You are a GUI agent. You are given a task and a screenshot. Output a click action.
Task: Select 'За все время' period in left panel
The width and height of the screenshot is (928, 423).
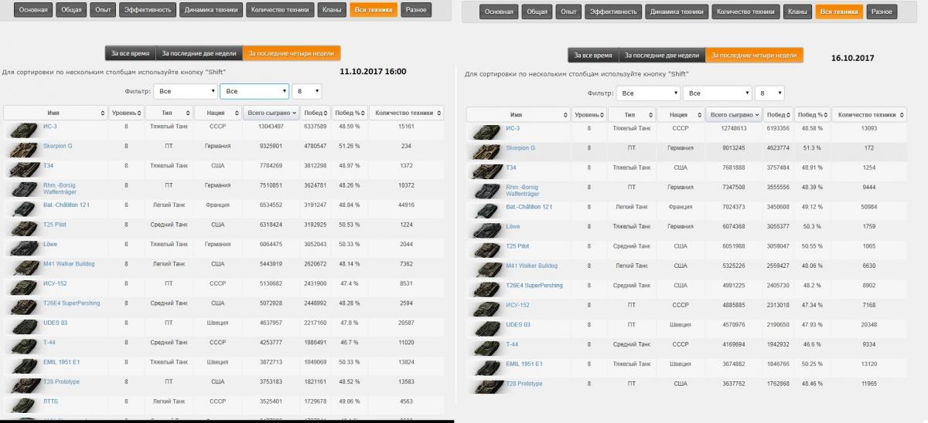tap(130, 53)
